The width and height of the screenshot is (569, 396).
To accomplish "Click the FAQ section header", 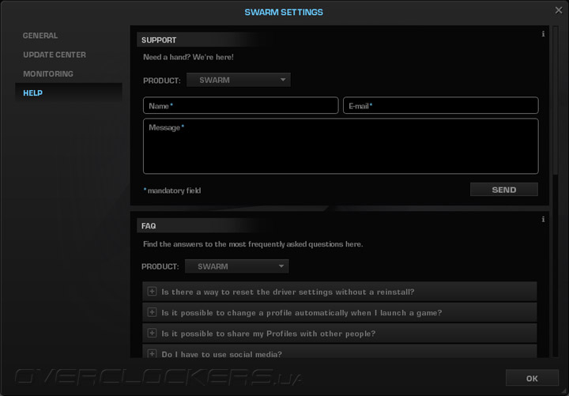I will 149,226.
